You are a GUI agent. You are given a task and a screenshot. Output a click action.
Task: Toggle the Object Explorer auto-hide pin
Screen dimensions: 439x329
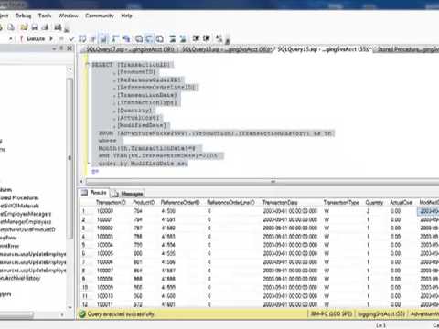pos(61,48)
